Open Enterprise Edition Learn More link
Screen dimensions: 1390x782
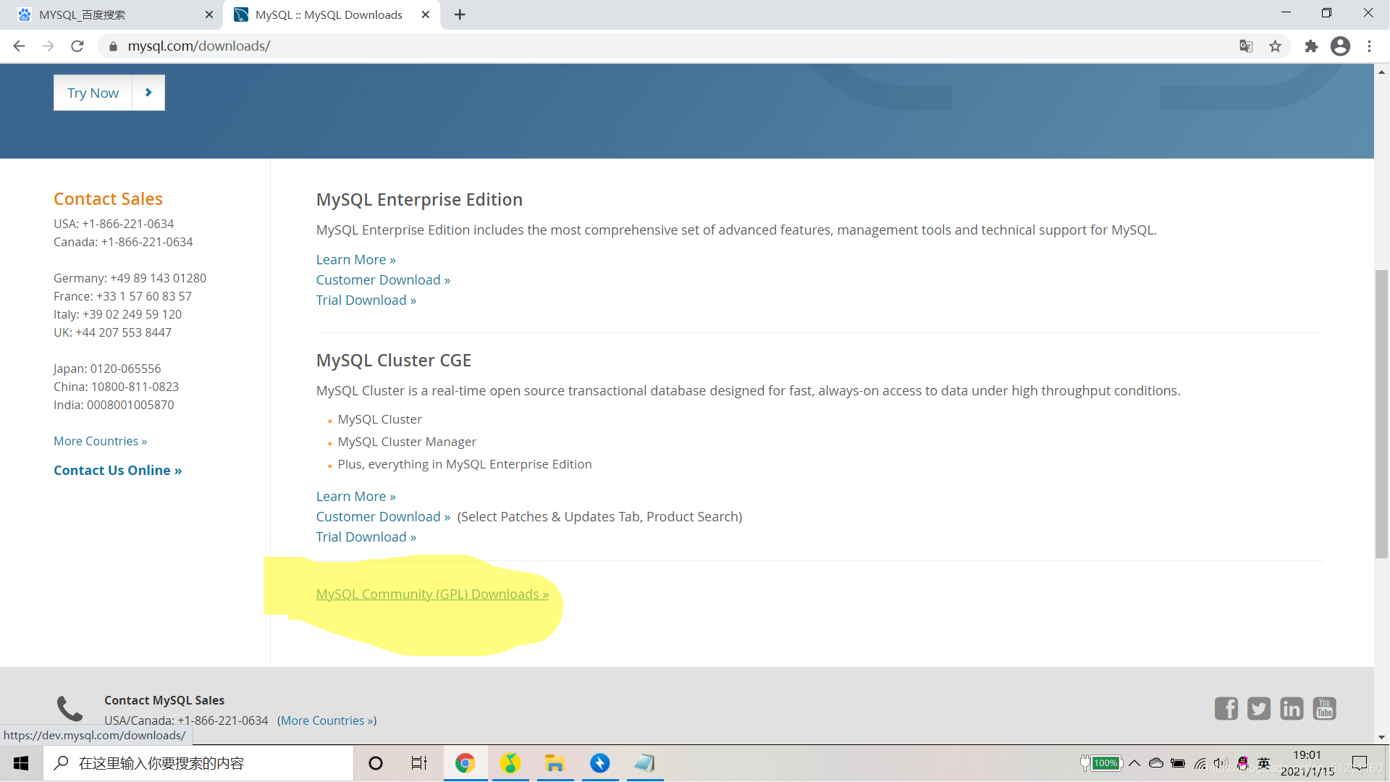coord(356,260)
